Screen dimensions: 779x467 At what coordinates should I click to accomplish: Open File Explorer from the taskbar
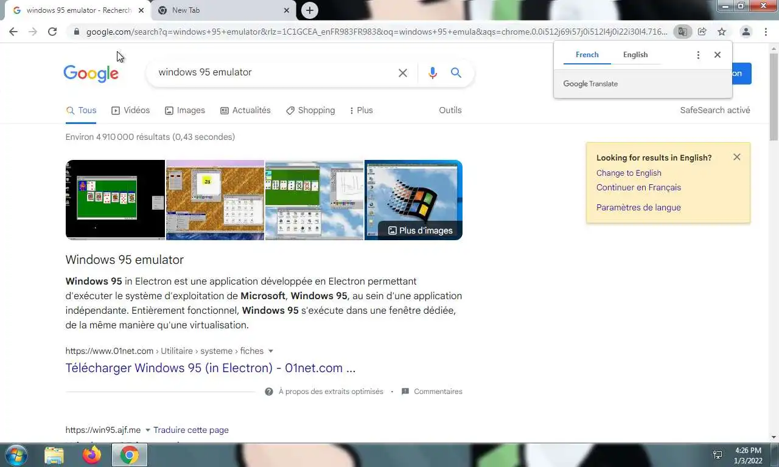pos(54,455)
